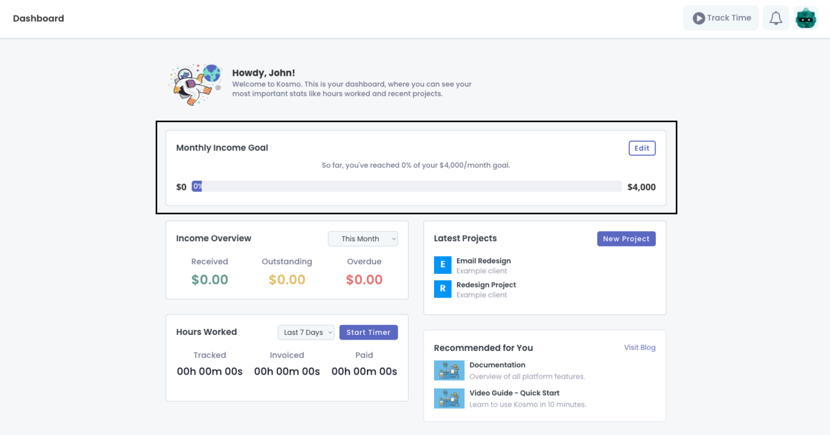
Task: Click the monthly income progress bar
Action: pyautogui.click(x=406, y=187)
